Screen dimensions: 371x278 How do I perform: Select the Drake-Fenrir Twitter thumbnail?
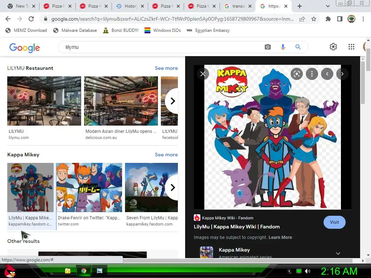pos(89,188)
